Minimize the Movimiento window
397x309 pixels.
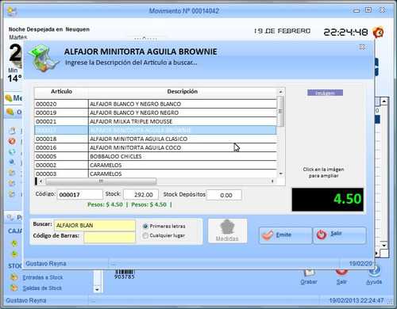coord(357,11)
